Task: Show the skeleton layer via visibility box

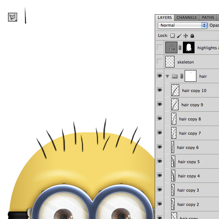Action: (160, 62)
